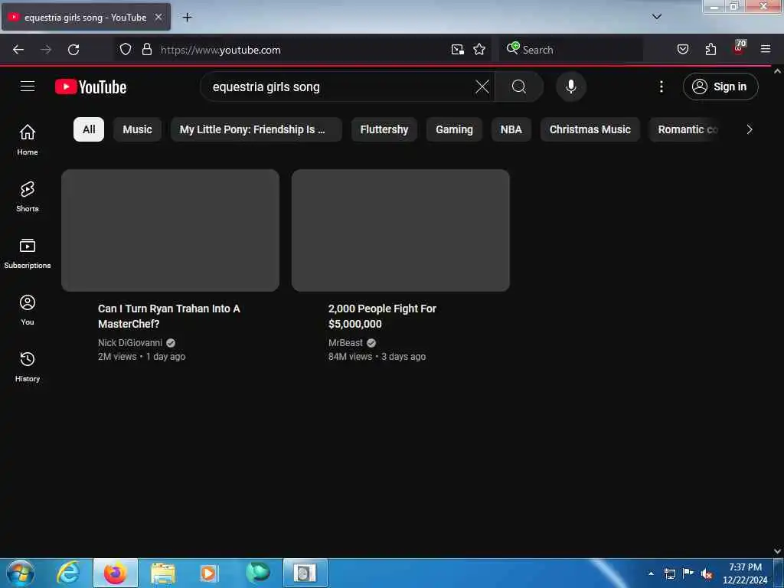This screenshot has height=588, width=784.
Task: Select the Fluttershy filter chip
Action: tap(384, 129)
